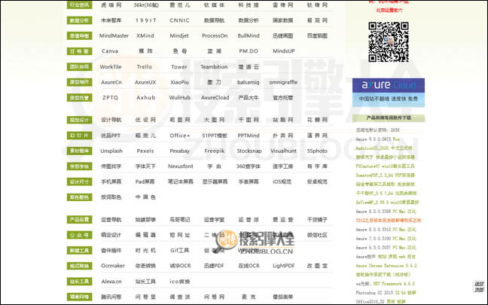Open the Audition CC 2020 download link
Screen dimensions: 488x305
point(384,148)
